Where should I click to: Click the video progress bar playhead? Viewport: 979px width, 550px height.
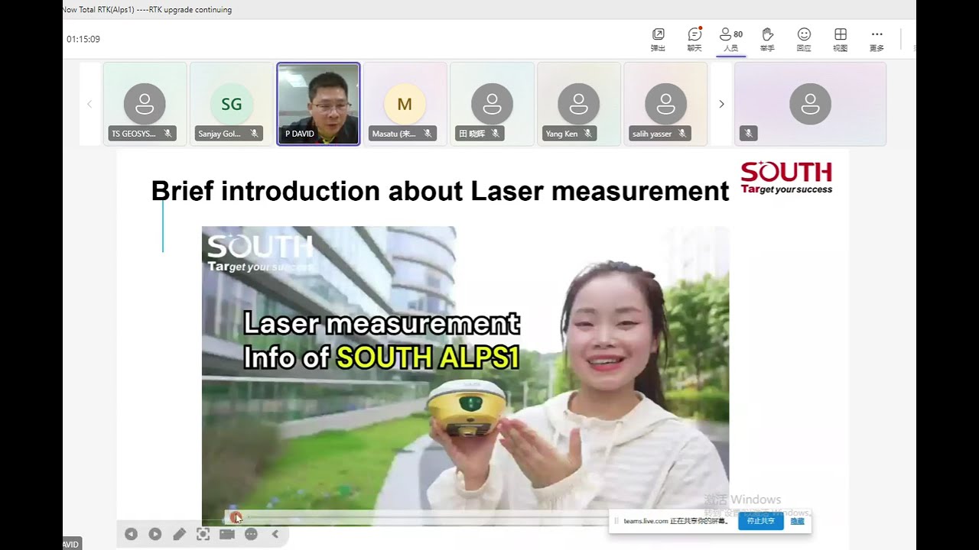236,517
